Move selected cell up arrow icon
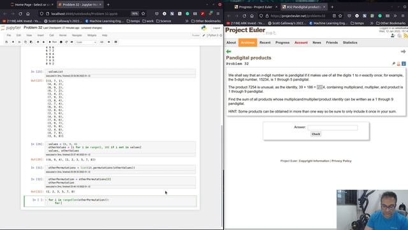Screen dimensions: 408x230 click(x=38, y=42)
